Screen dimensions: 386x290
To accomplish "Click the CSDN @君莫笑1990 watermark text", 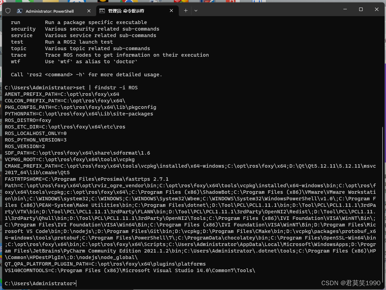I will pyautogui.click(x=351, y=283).
